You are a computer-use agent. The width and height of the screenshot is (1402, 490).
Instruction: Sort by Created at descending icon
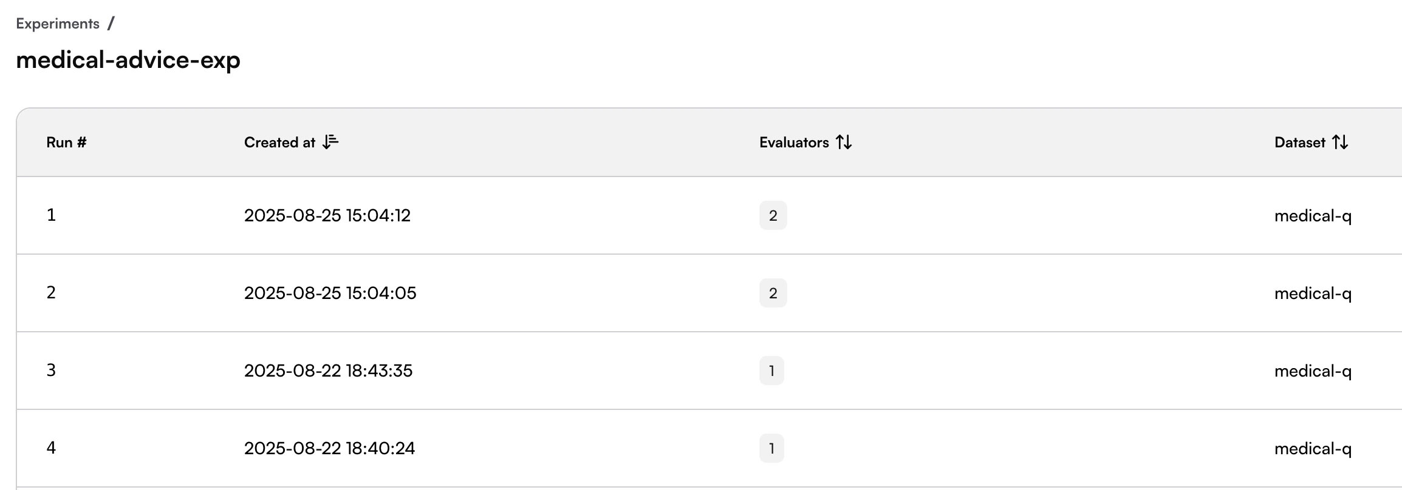[x=330, y=143]
